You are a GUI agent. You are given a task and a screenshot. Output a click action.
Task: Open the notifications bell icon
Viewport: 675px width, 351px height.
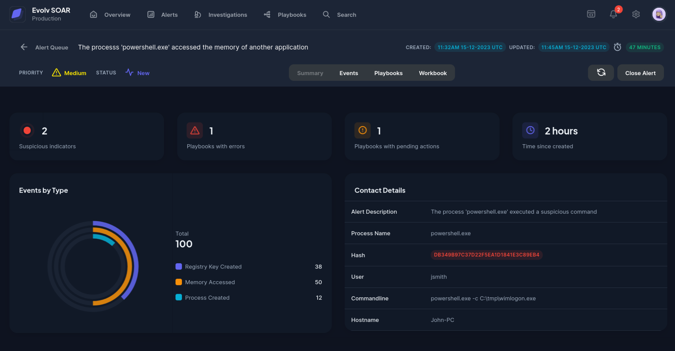click(x=613, y=14)
